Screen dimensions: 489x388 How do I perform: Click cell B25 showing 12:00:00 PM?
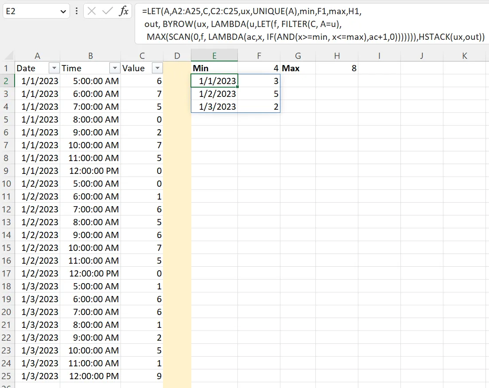90,376
